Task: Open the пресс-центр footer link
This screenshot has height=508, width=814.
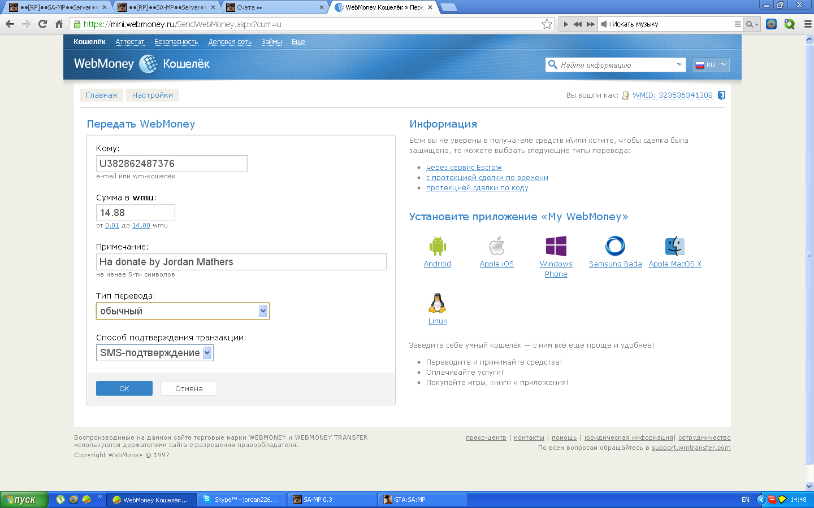Action: (486, 438)
